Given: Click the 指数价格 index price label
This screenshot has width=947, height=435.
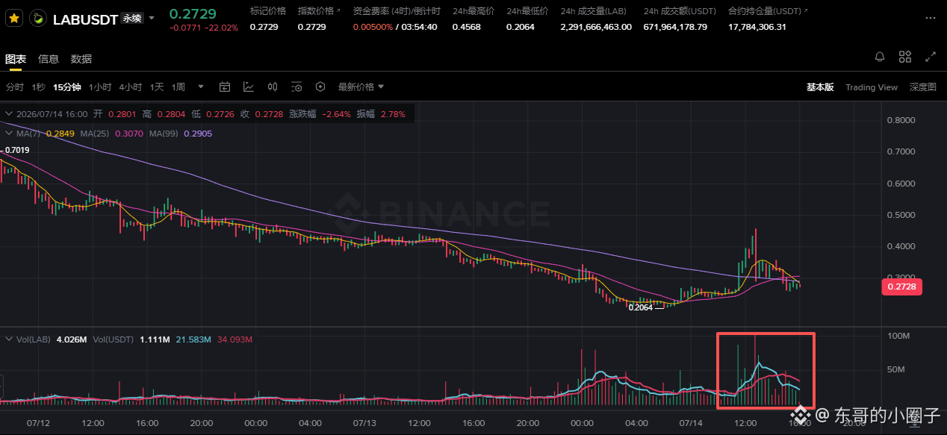Looking at the screenshot, I should pyautogui.click(x=315, y=11).
